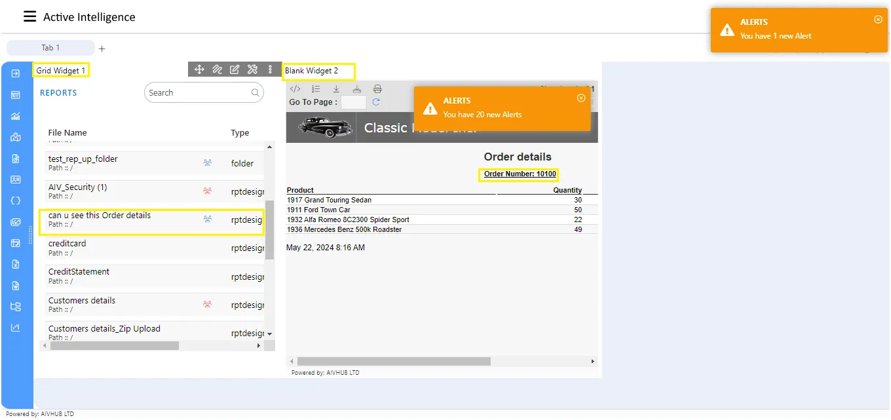Click the report viewer horizontal scrollbar thumb
This screenshot has height=420, width=891.
[x=394, y=361]
